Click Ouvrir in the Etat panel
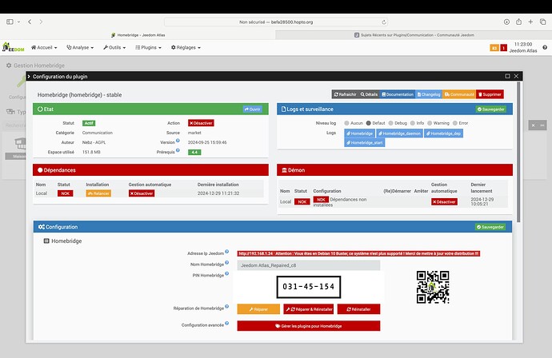Image resolution: width=552 pixels, height=358 pixels. click(x=253, y=109)
